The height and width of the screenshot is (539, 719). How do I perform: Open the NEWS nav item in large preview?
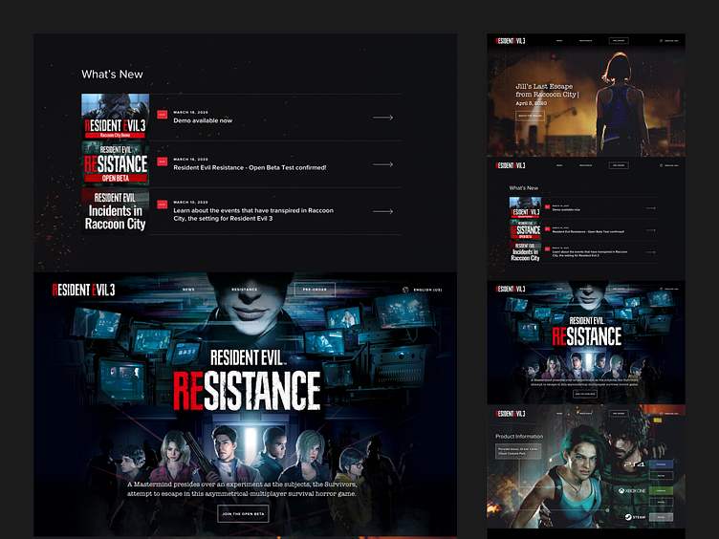click(189, 290)
